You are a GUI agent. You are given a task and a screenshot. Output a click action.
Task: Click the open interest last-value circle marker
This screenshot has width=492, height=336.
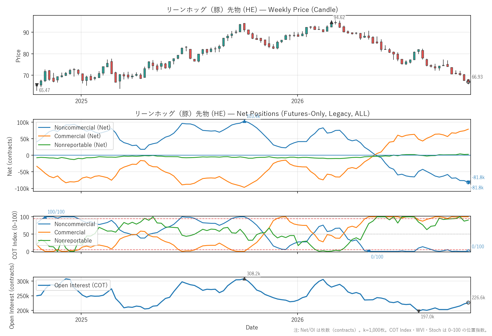pos(468,303)
